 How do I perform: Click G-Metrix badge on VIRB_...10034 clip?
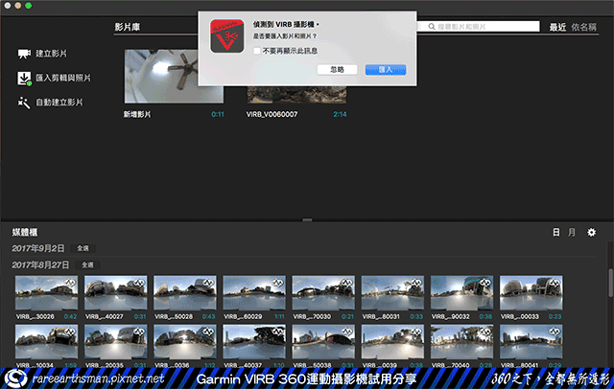(x=70, y=332)
